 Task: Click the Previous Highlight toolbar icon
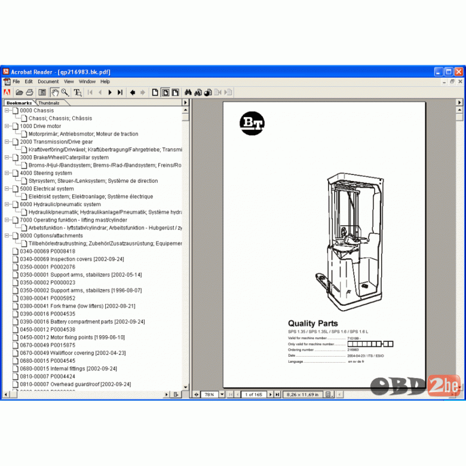click(218, 93)
